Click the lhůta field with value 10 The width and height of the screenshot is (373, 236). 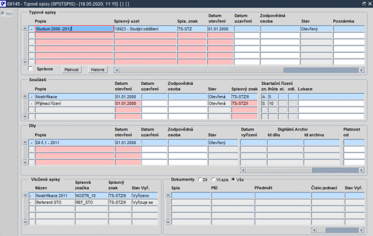coord(273,103)
